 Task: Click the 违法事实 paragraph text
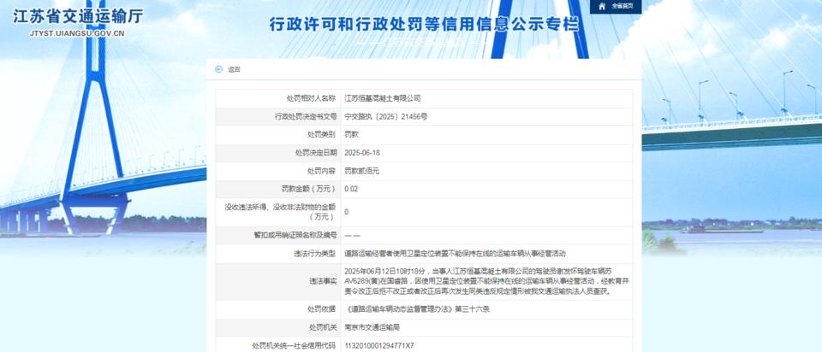pyautogui.click(x=486, y=282)
